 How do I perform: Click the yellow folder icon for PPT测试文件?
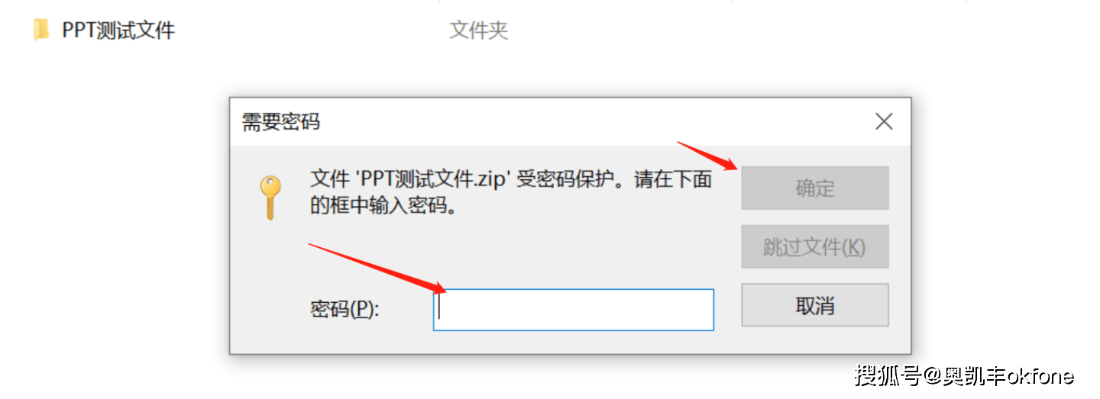(x=40, y=31)
